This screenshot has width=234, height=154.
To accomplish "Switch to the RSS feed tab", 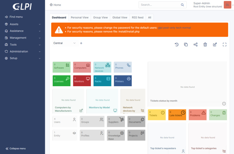I will (138, 17).
